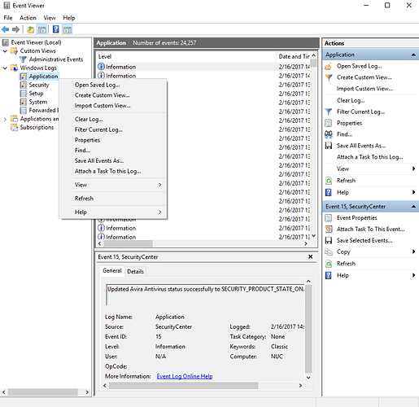The height and width of the screenshot is (407, 419).
Task: Open Copy submenu arrow in Actions pane
Action: click(x=413, y=252)
